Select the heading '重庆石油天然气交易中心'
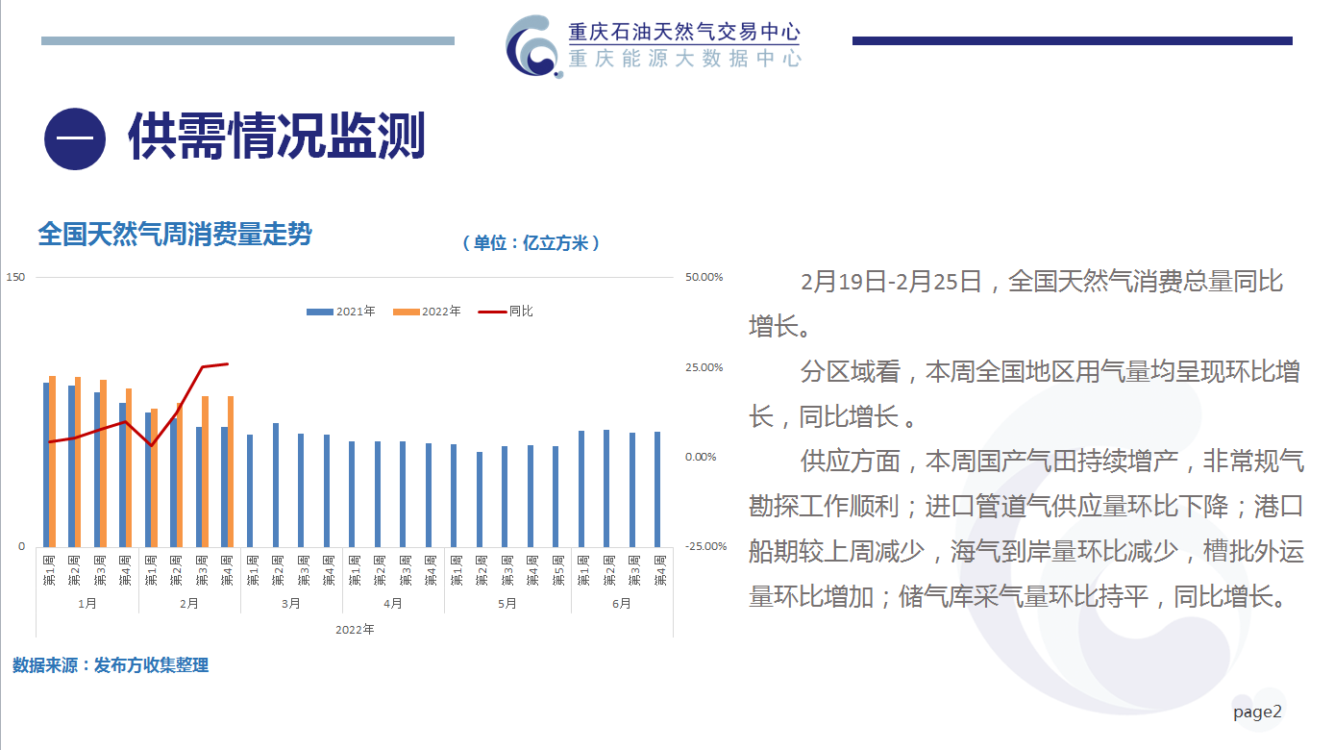The height and width of the screenshot is (750, 1334). point(683,33)
